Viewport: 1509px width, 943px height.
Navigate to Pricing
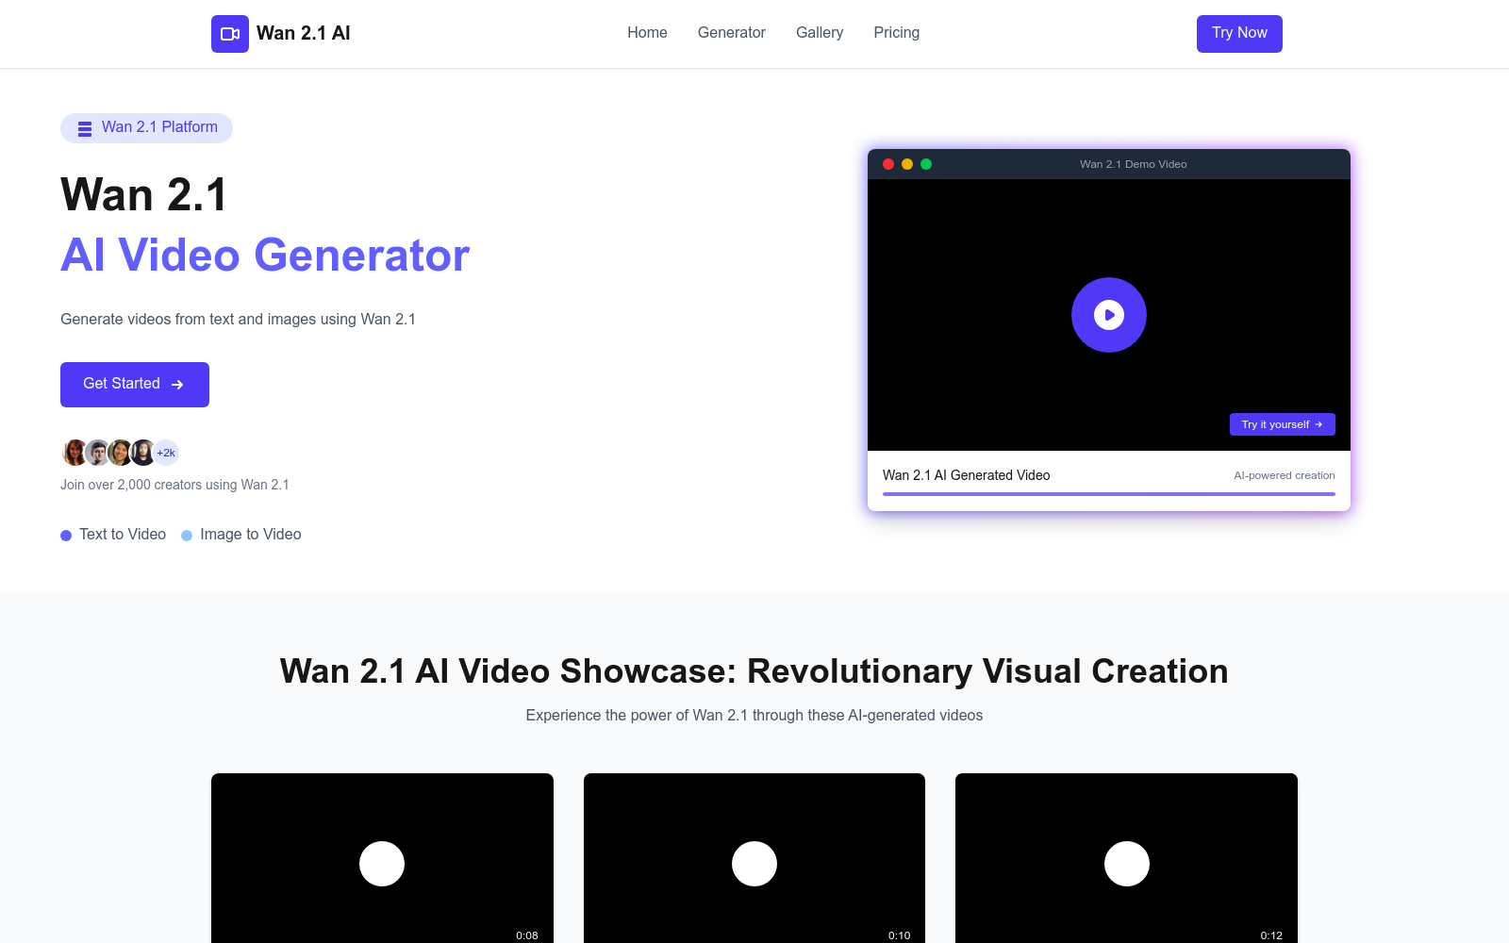(x=896, y=33)
